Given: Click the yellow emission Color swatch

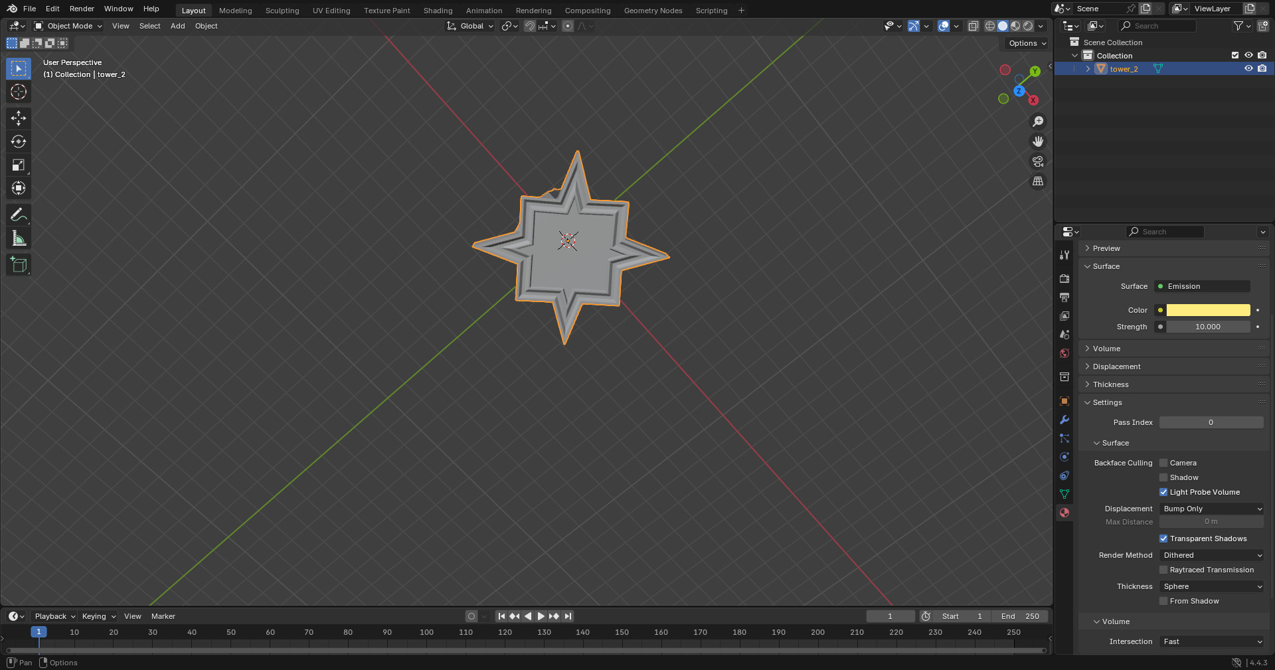Looking at the screenshot, I should [1208, 310].
